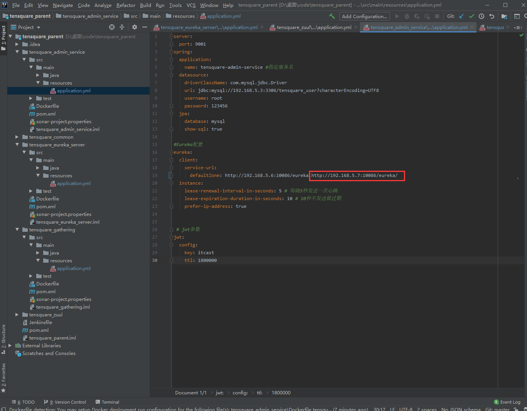Open the VCS menu
The height and width of the screenshot is (411, 527).
point(191,5)
